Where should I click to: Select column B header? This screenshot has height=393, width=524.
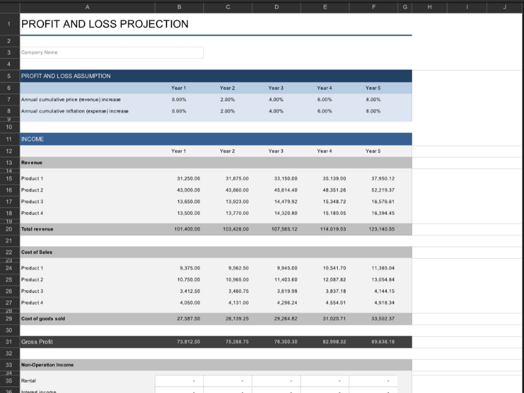[179, 7]
